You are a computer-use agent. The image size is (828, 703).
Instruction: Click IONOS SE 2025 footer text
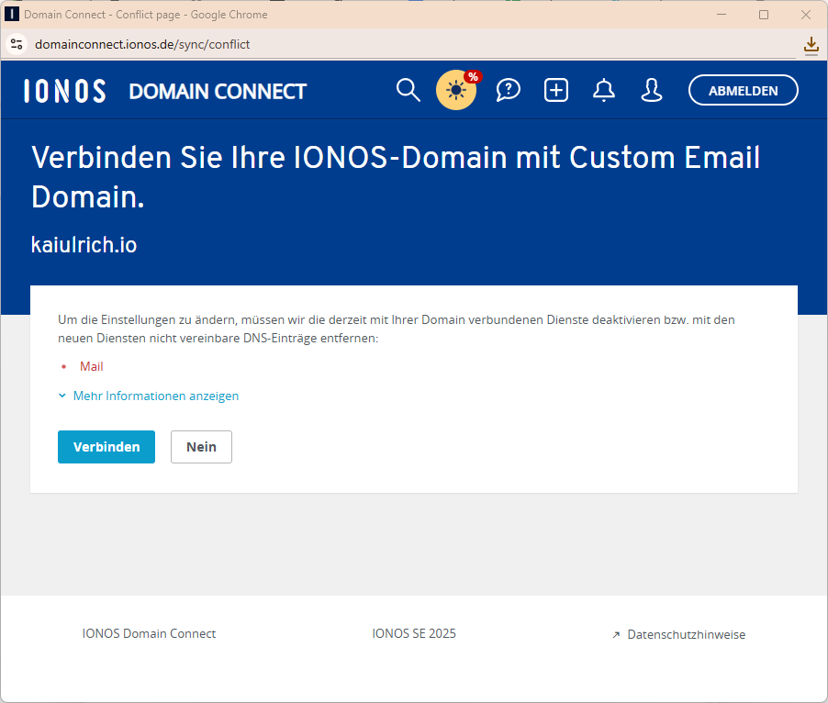414,633
